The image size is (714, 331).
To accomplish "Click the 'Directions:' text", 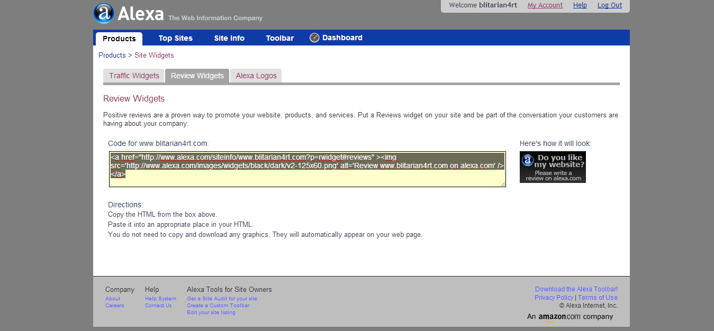I will click(125, 205).
